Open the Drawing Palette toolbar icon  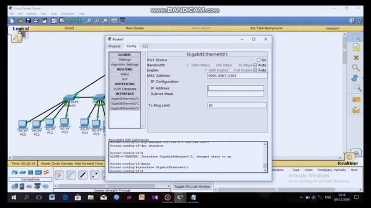(x=114, y=21)
